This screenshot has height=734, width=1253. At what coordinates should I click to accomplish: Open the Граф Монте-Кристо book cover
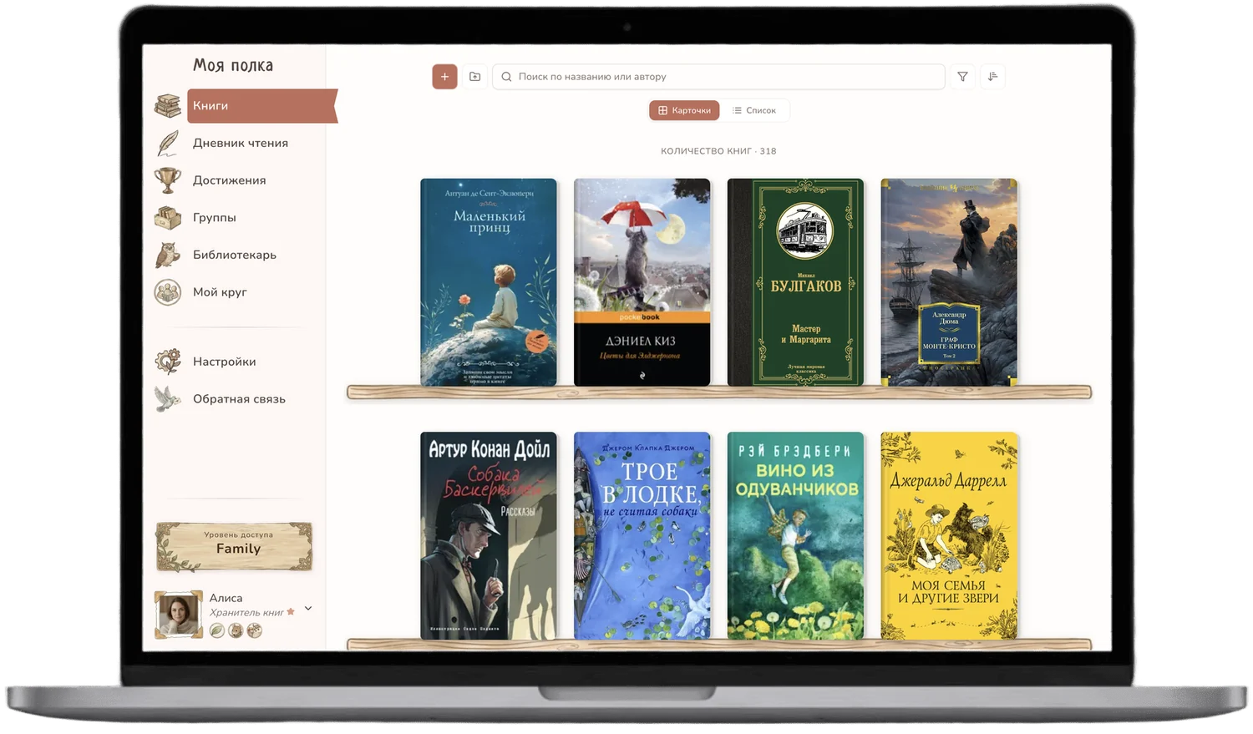(949, 282)
